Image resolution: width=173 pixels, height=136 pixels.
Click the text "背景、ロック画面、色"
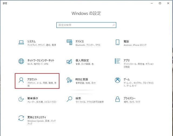point(85,64)
